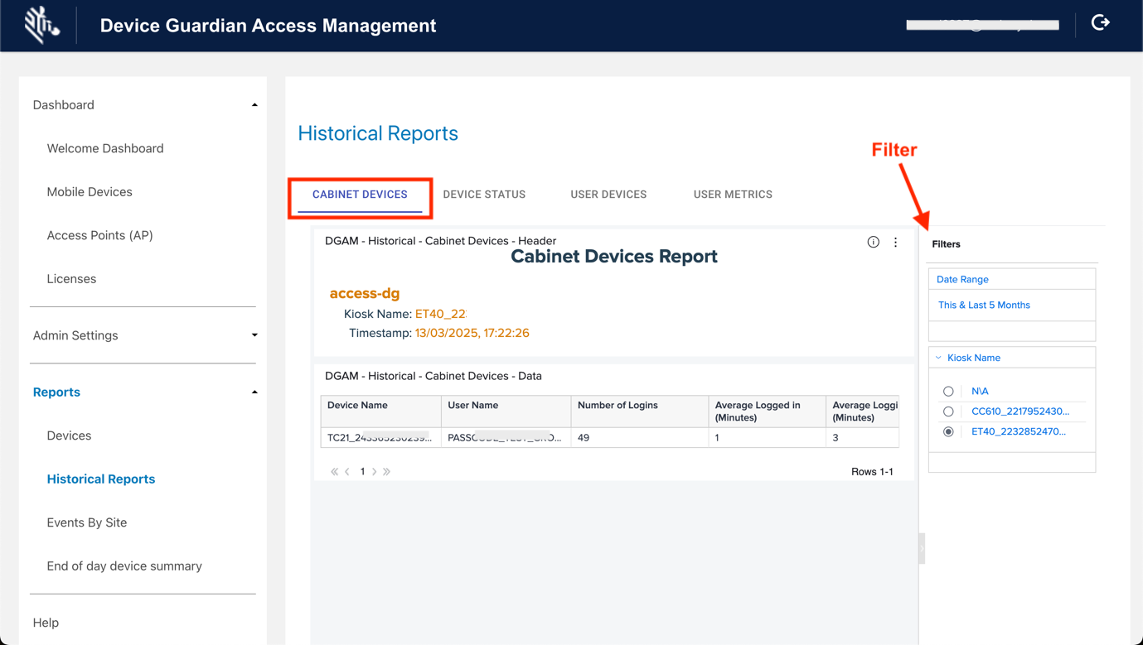Open the three-dot options menu
The height and width of the screenshot is (645, 1143).
tap(895, 243)
